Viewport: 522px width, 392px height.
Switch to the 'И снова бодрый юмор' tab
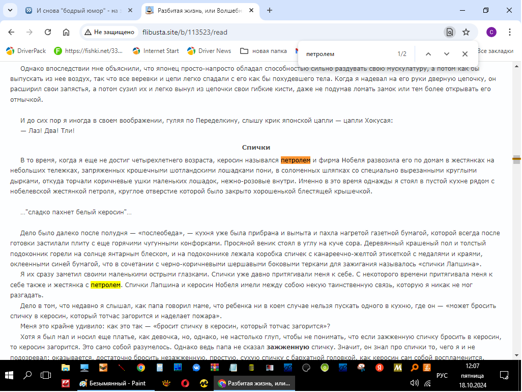pyautogui.click(x=79, y=11)
